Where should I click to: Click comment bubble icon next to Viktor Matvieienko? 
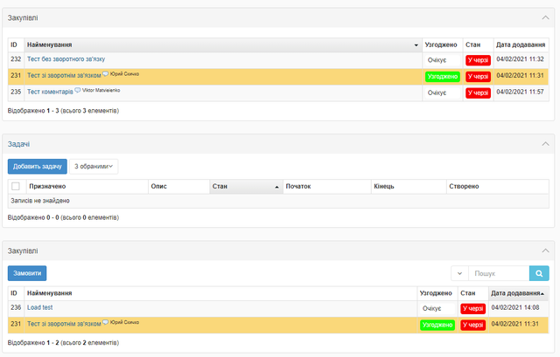[x=78, y=90]
